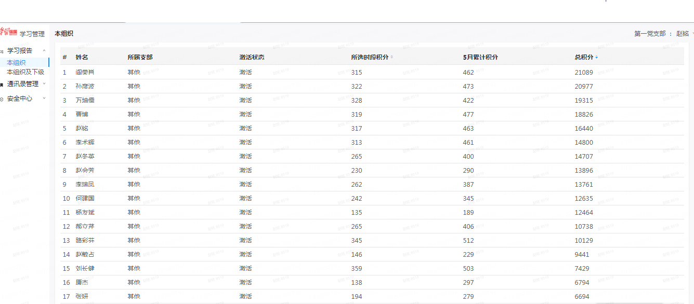Click name 赵会芳 in row 8
The height and width of the screenshot is (304, 694).
[85, 170]
